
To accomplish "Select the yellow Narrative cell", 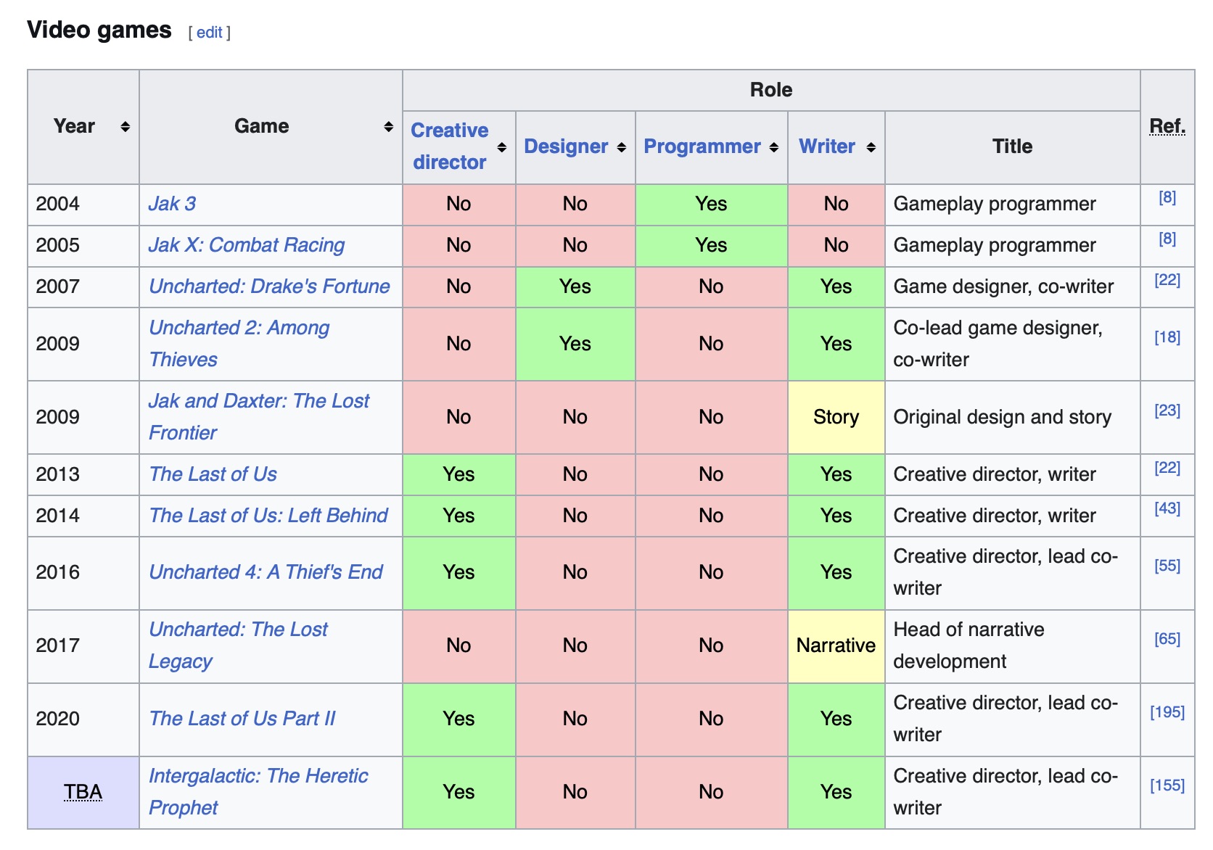I will coord(836,645).
